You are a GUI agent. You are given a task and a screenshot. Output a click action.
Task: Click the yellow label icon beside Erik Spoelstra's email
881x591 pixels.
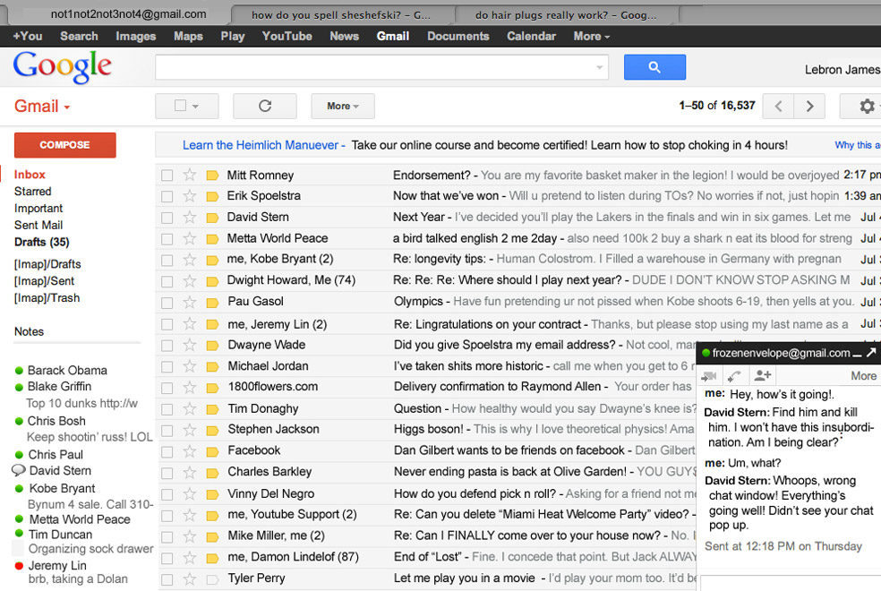pyautogui.click(x=212, y=195)
